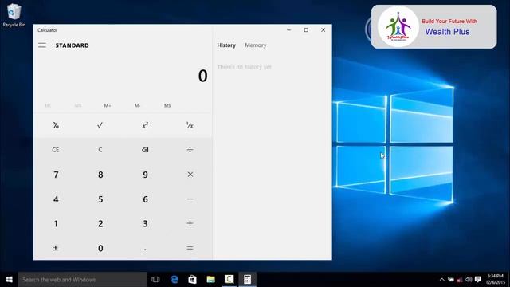Click the equals key
The image size is (510, 287).
point(190,248)
